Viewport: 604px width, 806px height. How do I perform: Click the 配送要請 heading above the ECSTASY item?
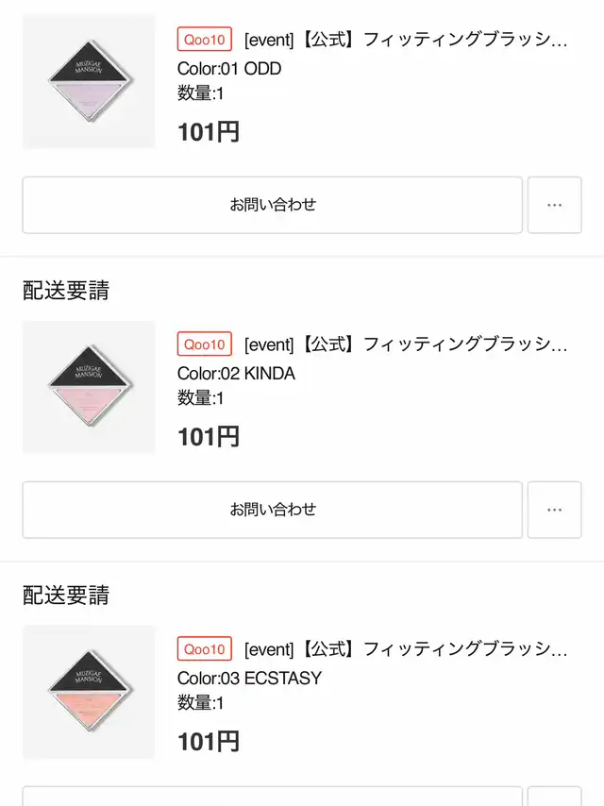point(66,596)
